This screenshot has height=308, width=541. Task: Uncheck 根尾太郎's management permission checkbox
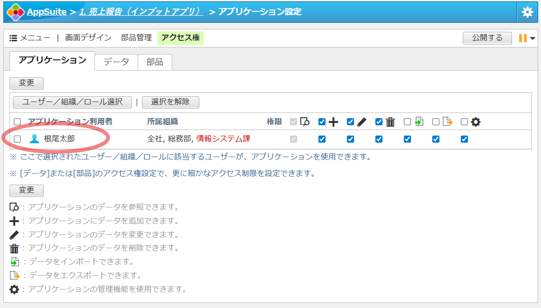[464, 139]
